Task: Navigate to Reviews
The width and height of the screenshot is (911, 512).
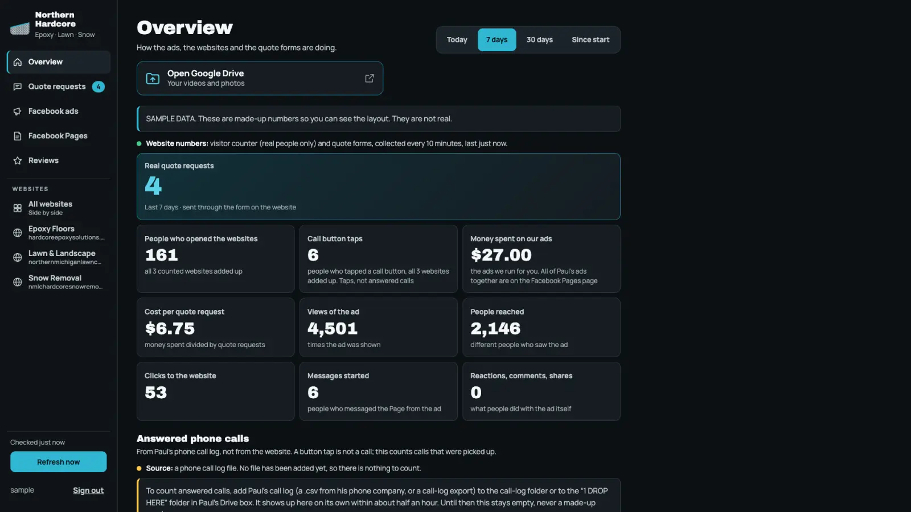Action: coord(59,160)
